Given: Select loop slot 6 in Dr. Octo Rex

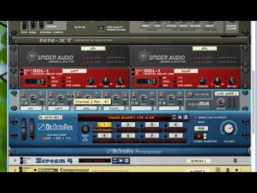Looking at the screenshot, I should (x=128, y=136).
